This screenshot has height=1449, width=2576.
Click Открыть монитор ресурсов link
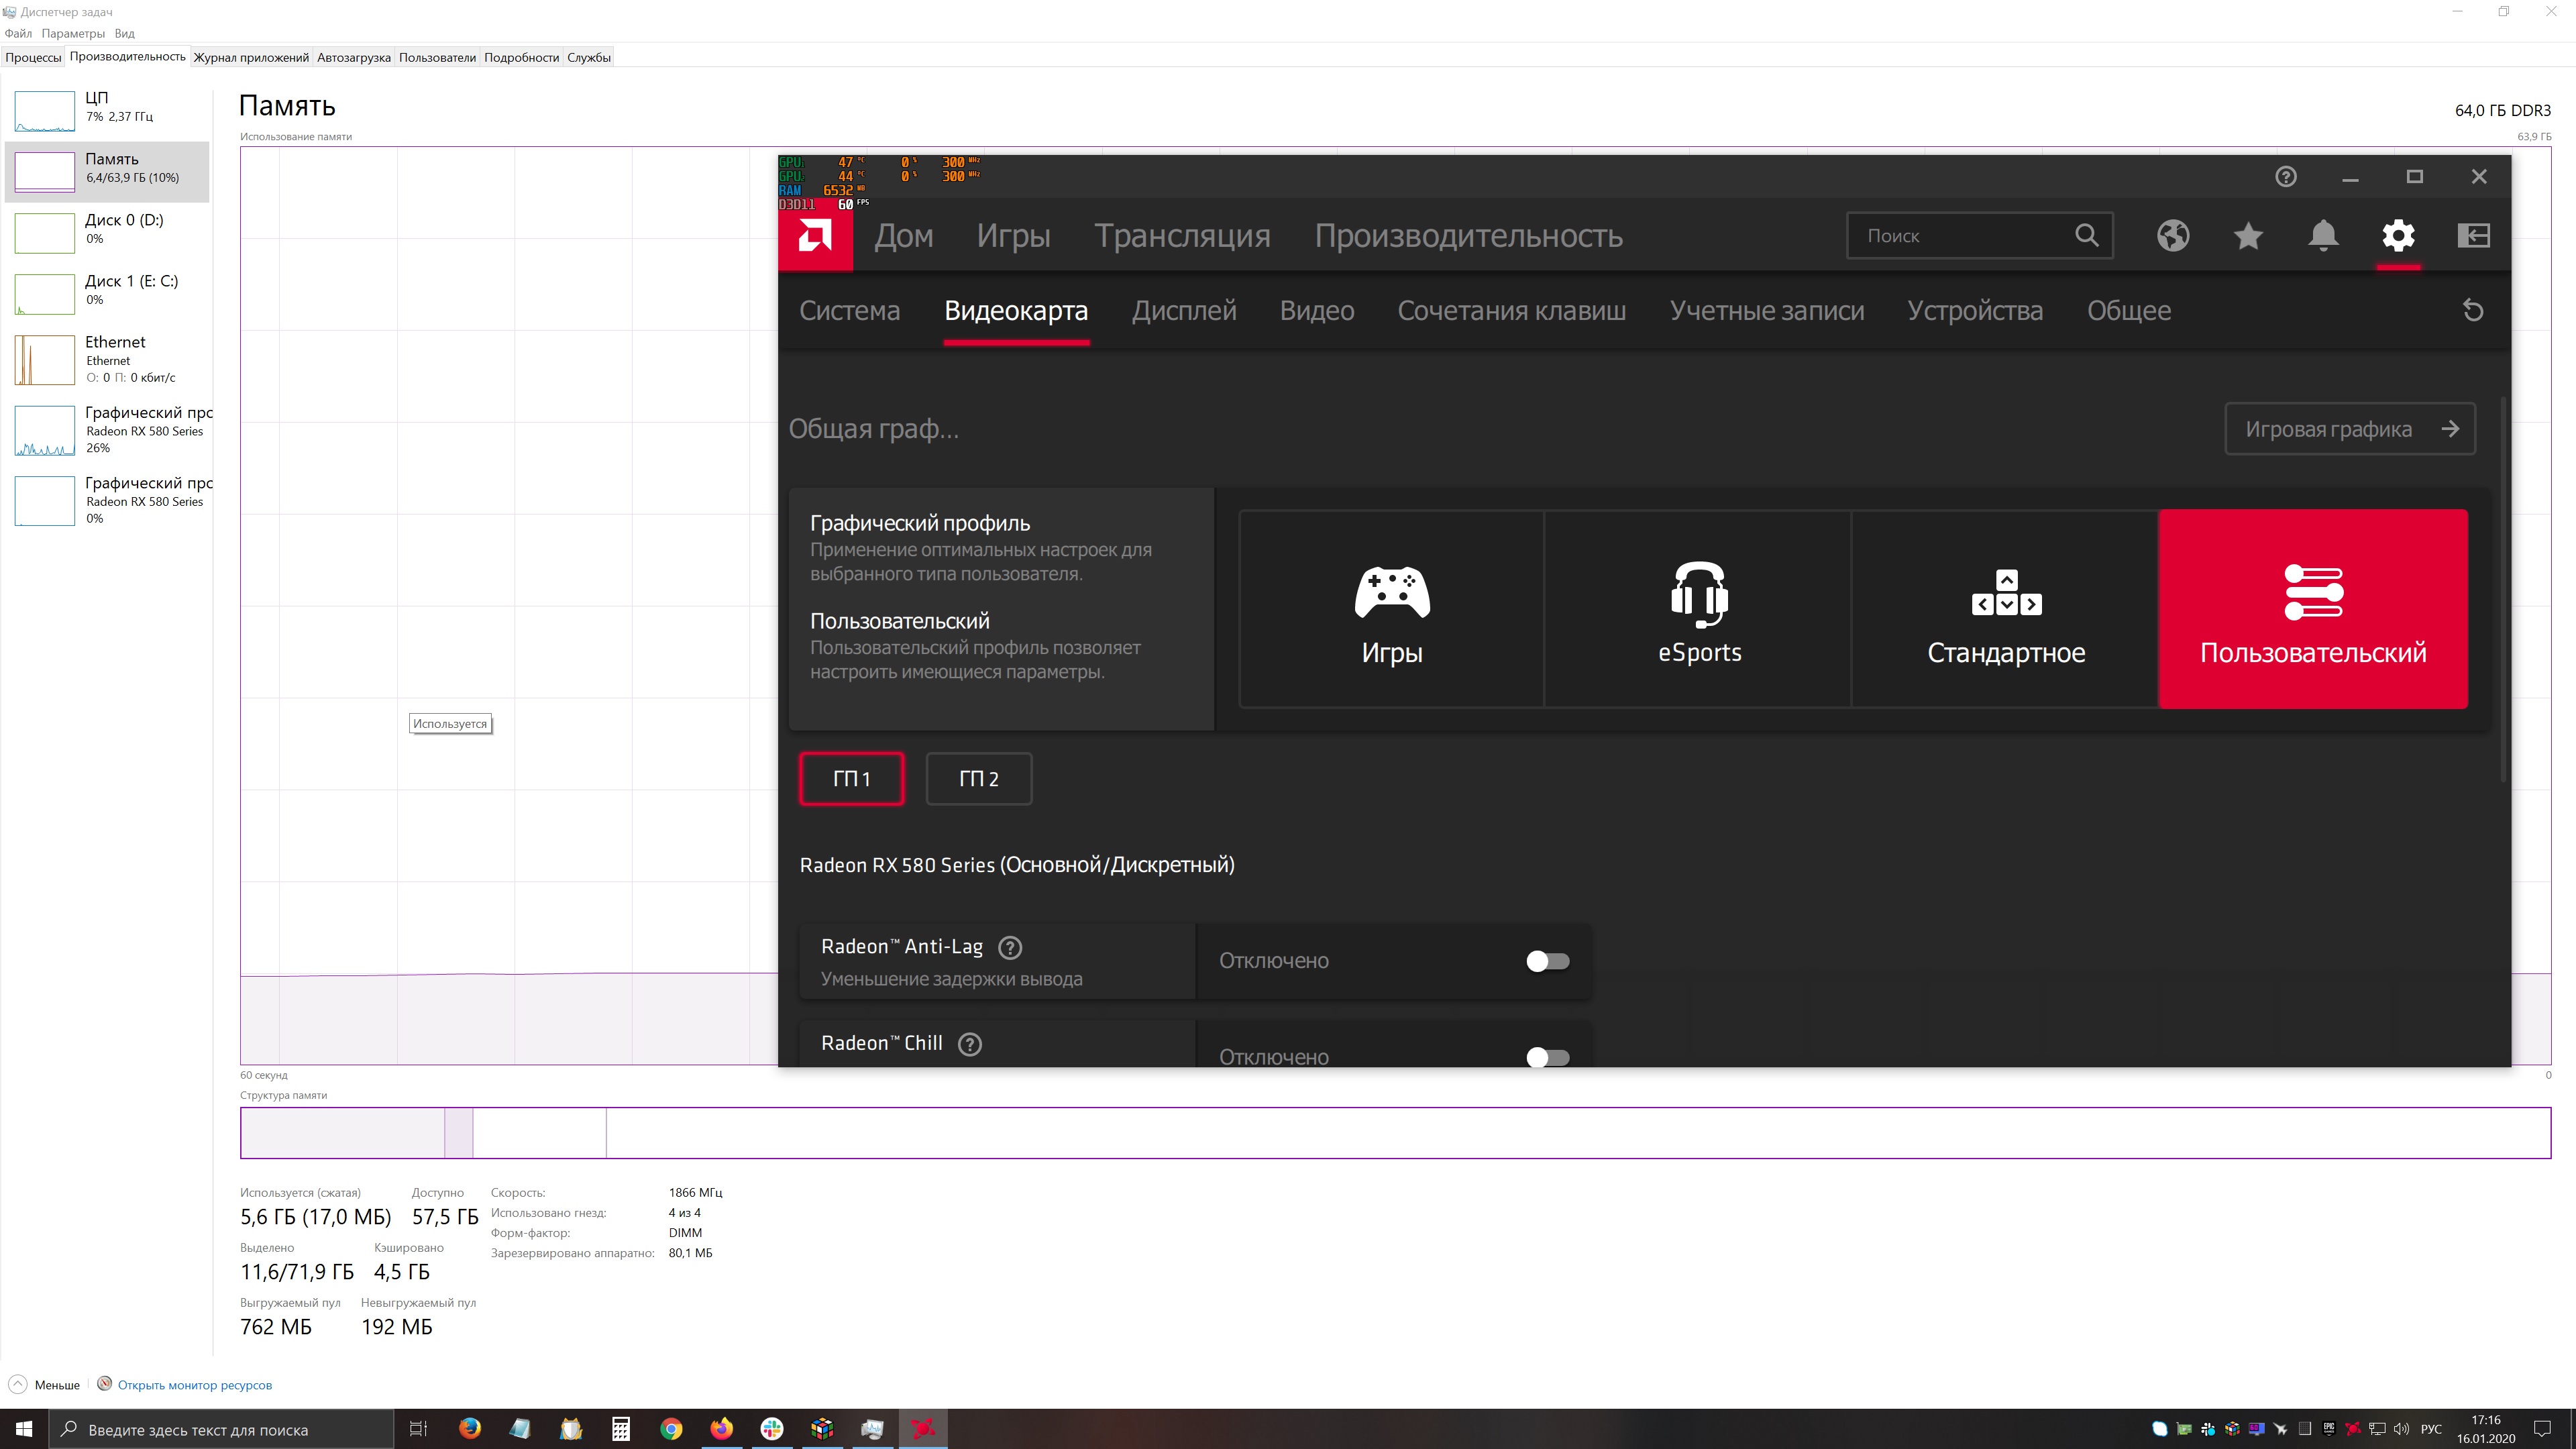coord(194,1385)
